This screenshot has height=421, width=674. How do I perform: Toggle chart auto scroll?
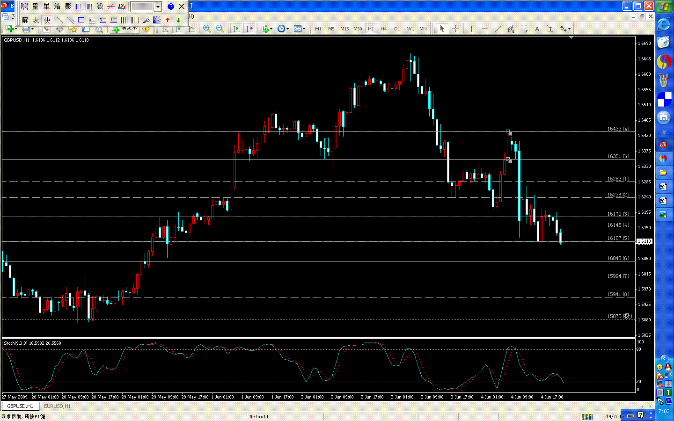click(x=236, y=29)
